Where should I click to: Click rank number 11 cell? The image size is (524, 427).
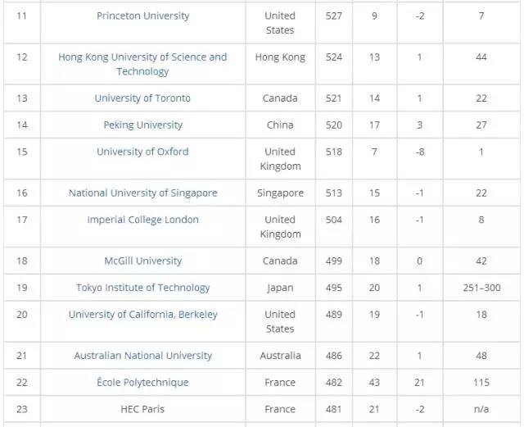pos(21,16)
